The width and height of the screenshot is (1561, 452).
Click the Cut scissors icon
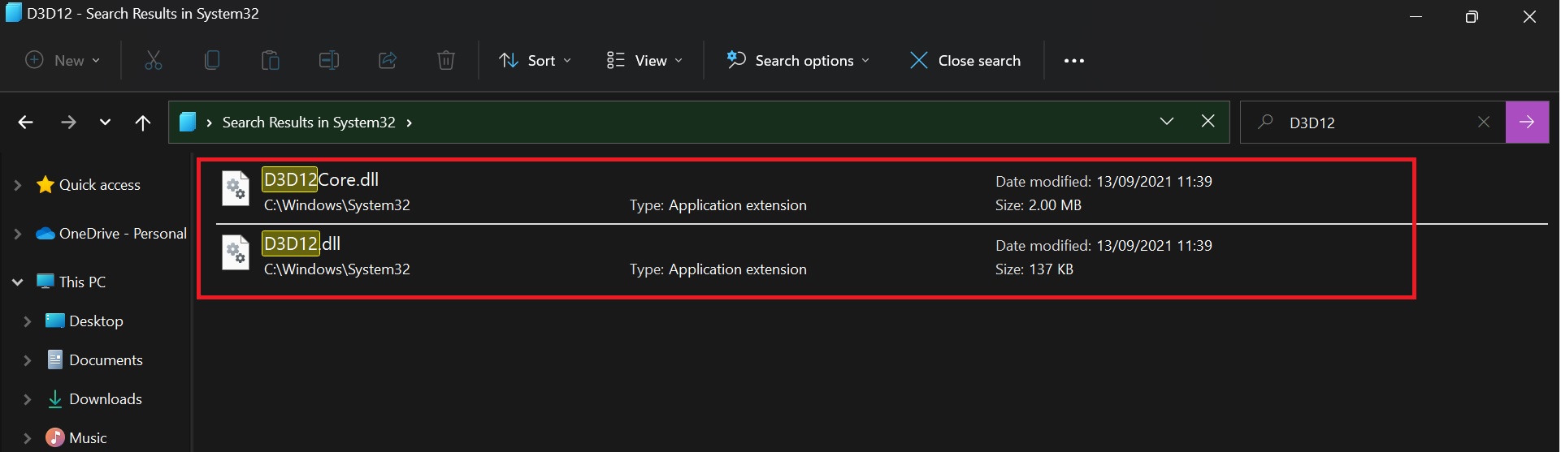(154, 60)
